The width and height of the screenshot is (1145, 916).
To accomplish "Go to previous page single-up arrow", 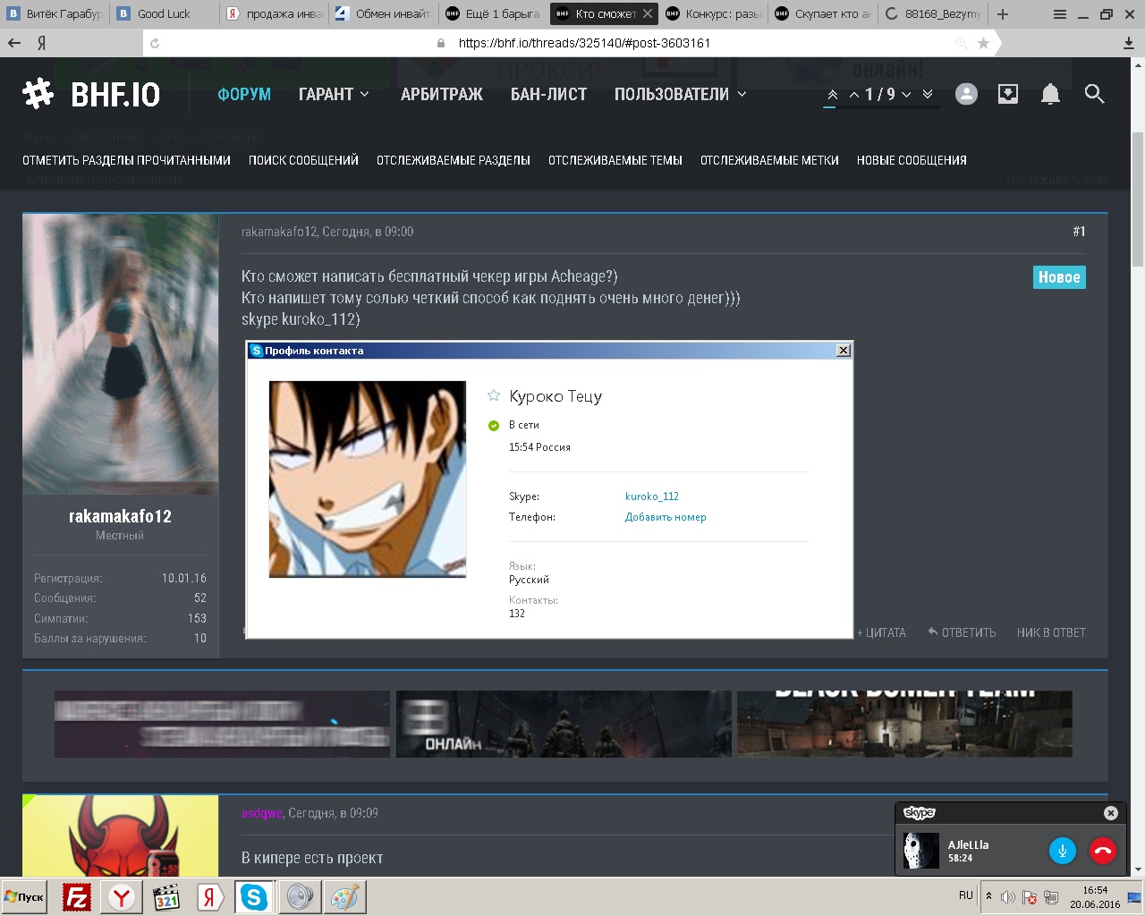I will coord(854,95).
